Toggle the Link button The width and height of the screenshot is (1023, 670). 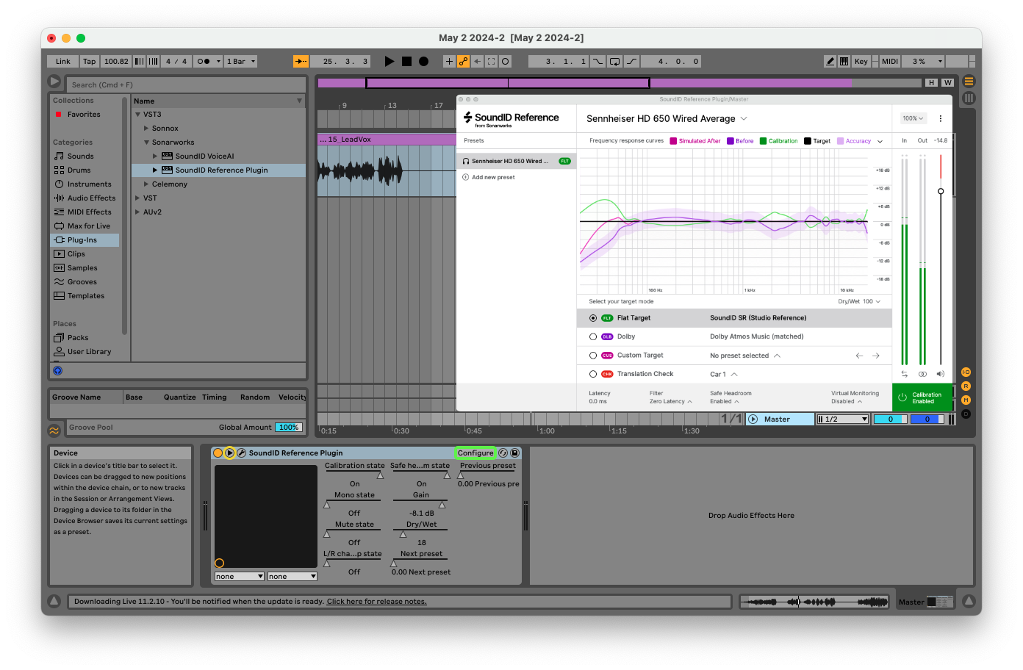pos(62,62)
